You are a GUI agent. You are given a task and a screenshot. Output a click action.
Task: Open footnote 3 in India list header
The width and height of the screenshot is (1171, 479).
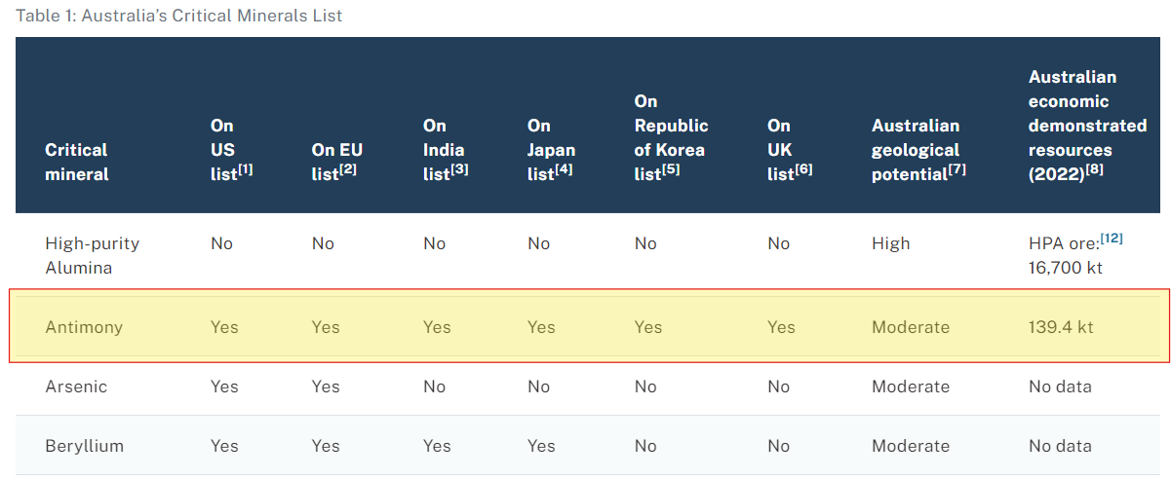460,169
